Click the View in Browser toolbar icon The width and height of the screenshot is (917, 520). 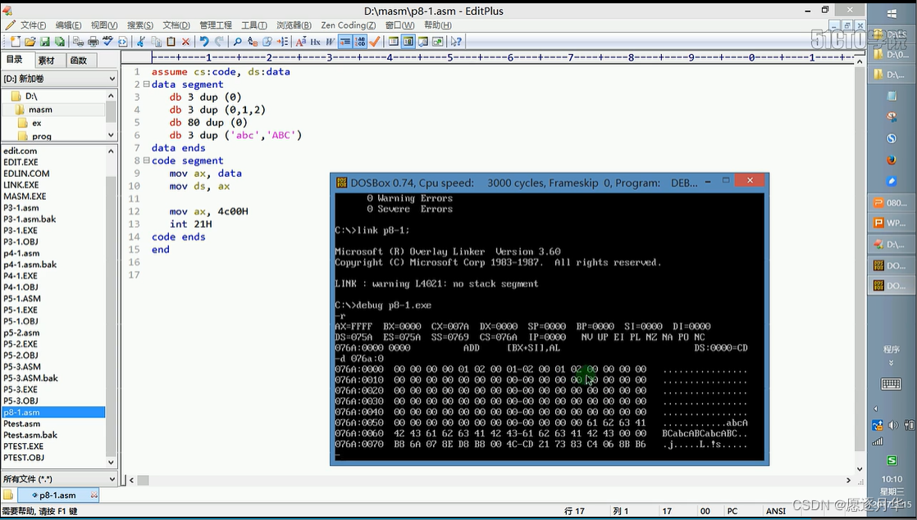(x=122, y=42)
